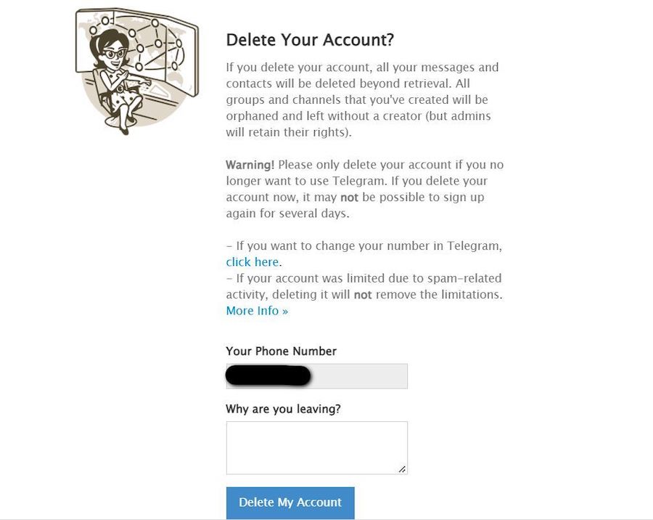
Task: Click the Delete My Account button
Action: pyautogui.click(x=290, y=502)
